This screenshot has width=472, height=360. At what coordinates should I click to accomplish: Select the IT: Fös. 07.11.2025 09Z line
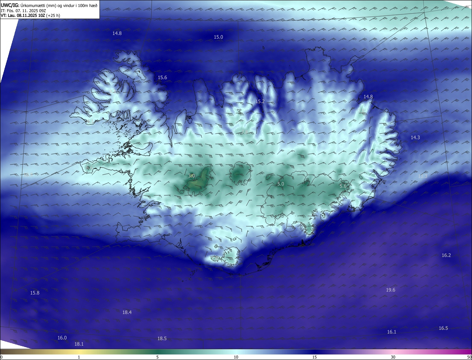click(23, 10)
